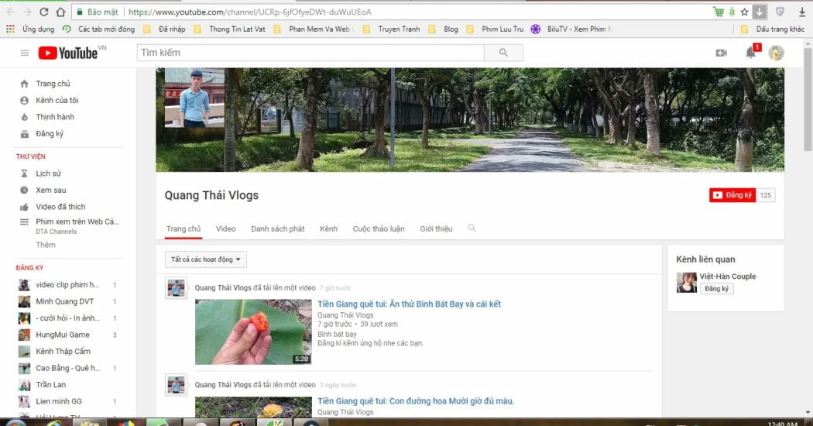The image size is (813, 426).
Task: Bookmark this page with the star
Action: click(745, 12)
